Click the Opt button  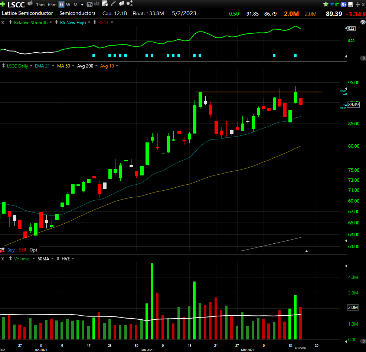pyautogui.click(x=33, y=250)
